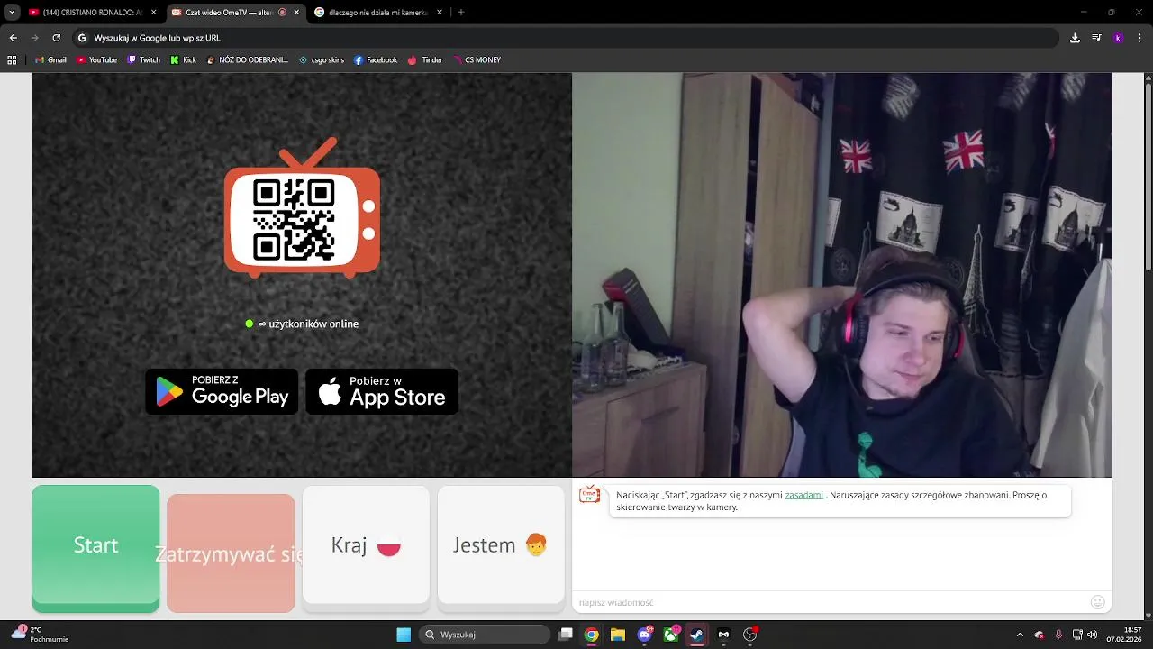Open the Kraj country selector

tap(366, 545)
